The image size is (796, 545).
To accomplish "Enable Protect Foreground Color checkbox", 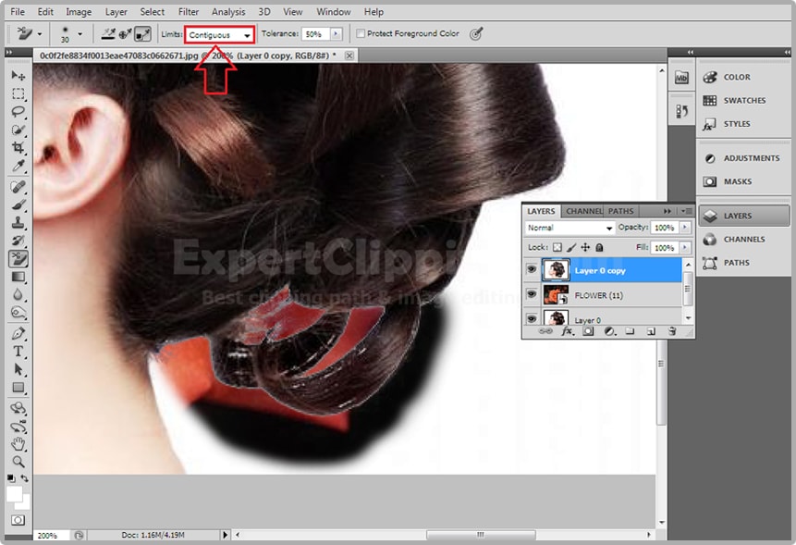I will pos(361,34).
